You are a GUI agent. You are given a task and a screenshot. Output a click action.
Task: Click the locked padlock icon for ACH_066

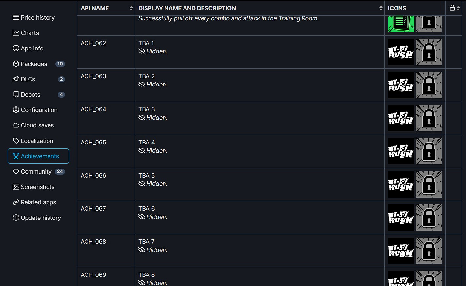[x=429, y=184]
